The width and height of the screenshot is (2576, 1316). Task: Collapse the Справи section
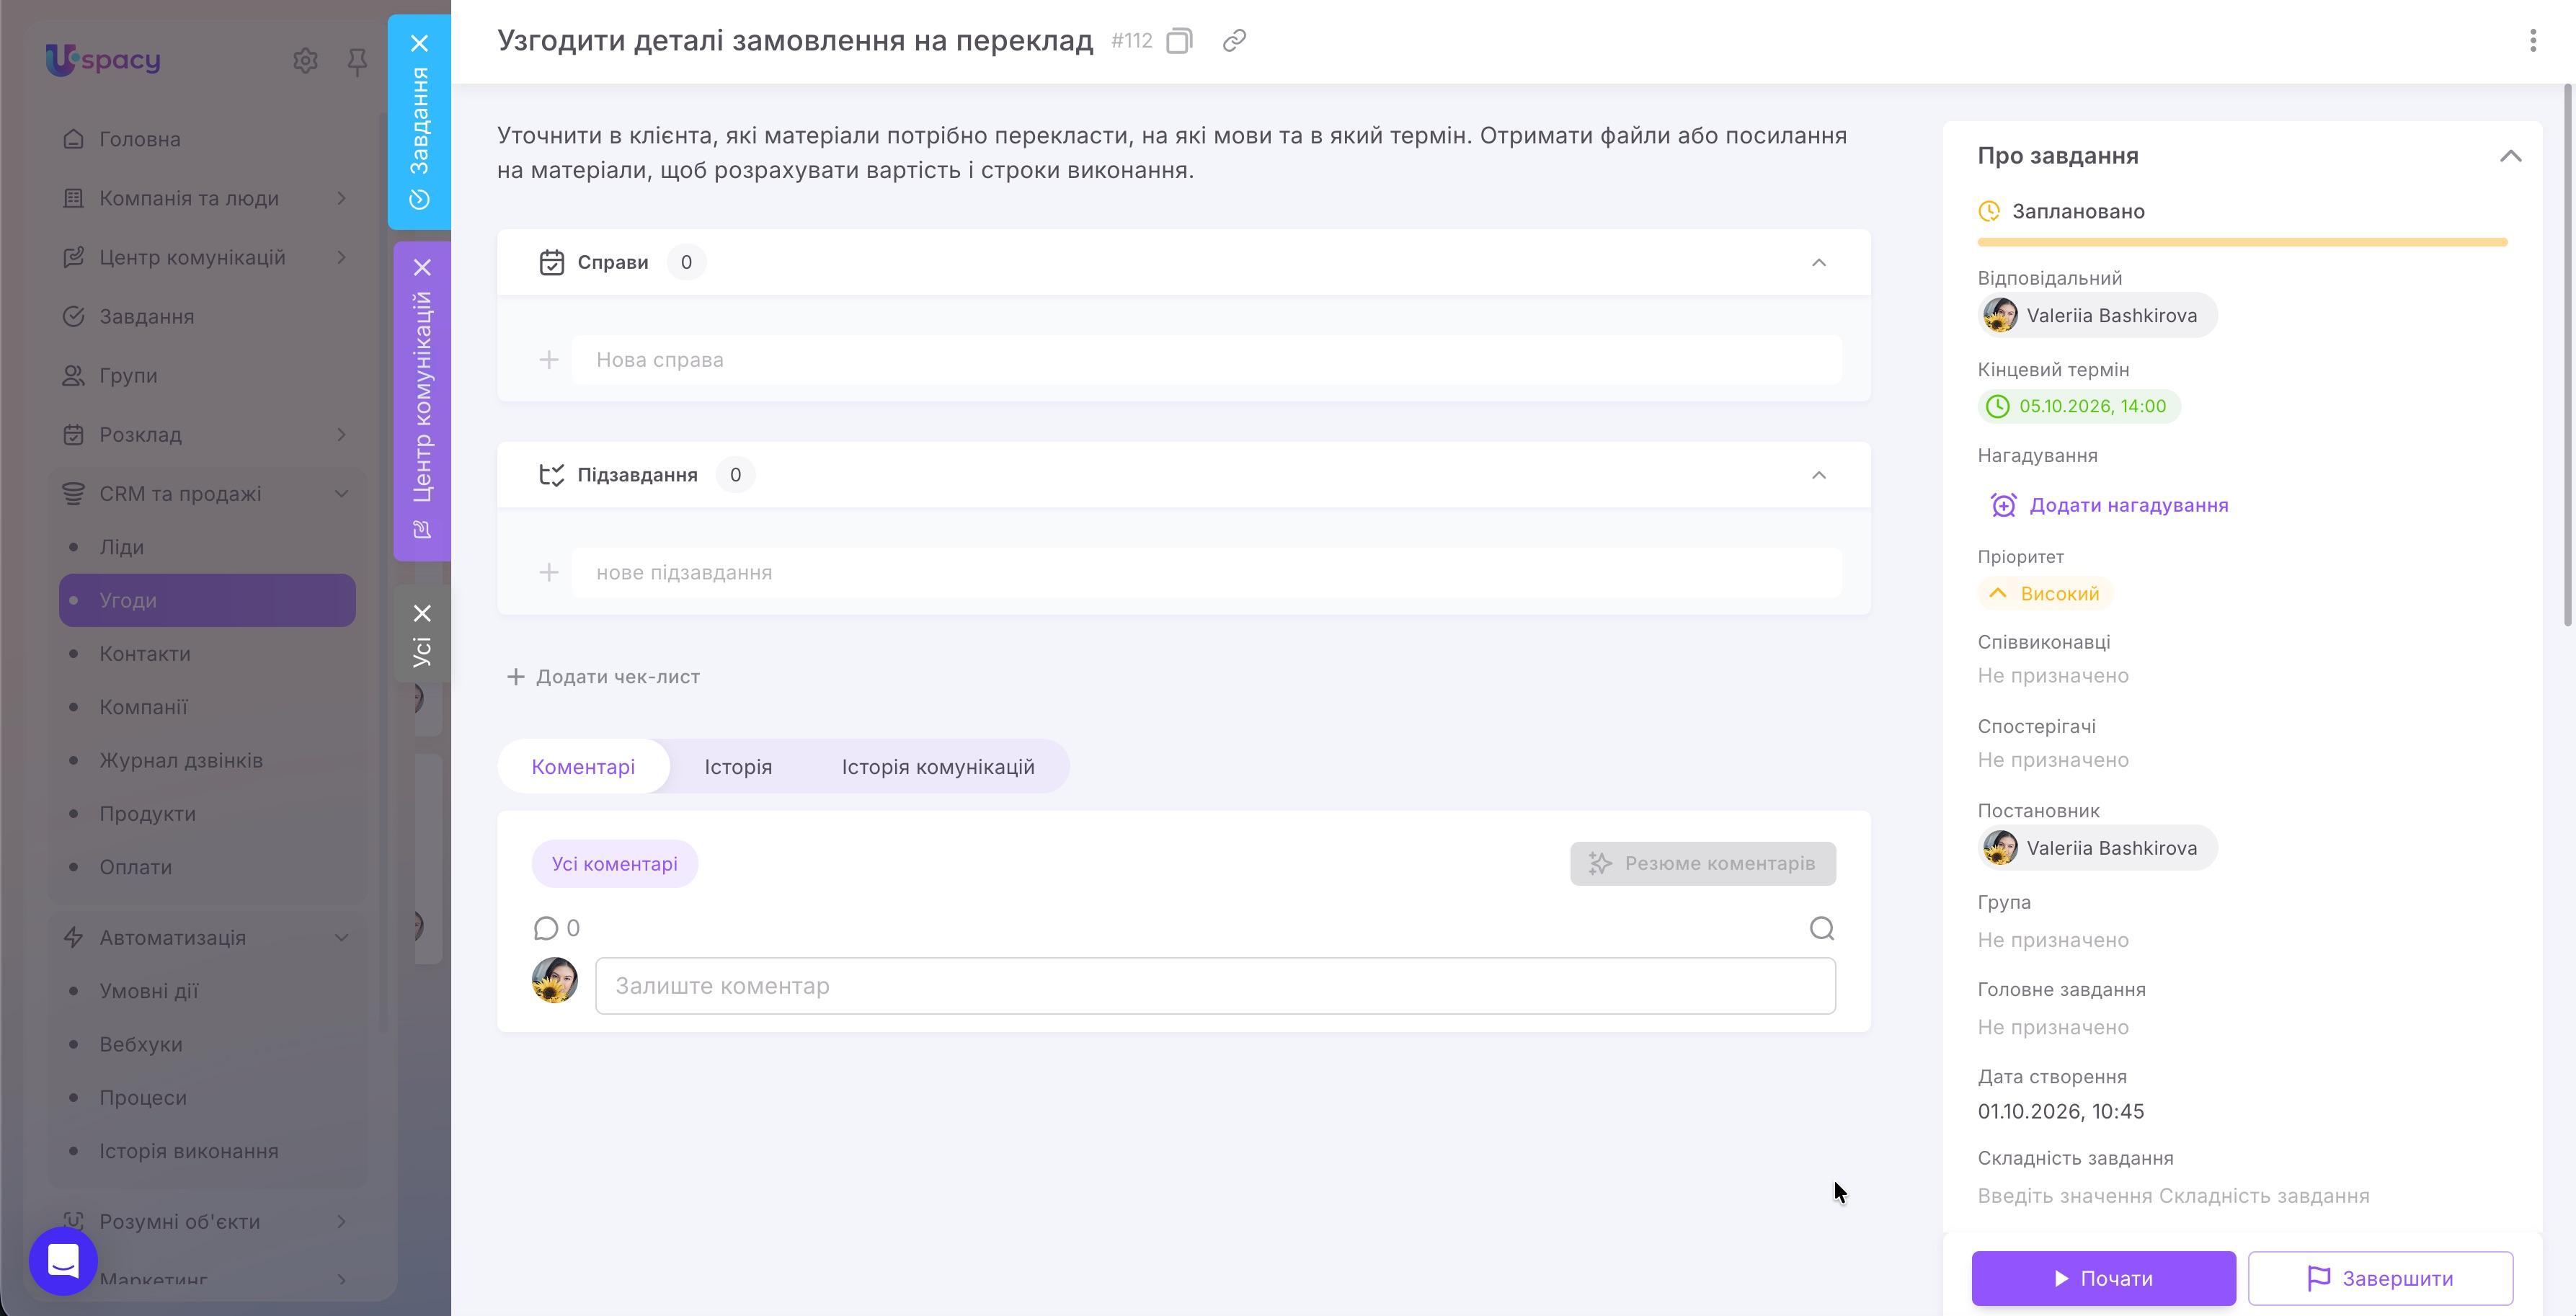coord(1818,262)
